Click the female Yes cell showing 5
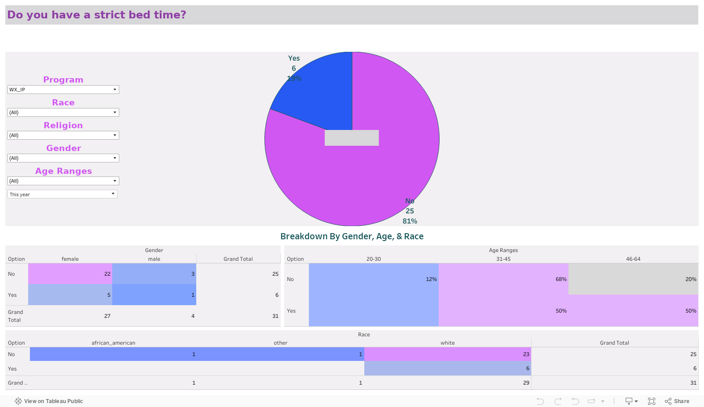The width and height of the screenshot is (704, 407). pyautogui.click(x=70, y=295)
